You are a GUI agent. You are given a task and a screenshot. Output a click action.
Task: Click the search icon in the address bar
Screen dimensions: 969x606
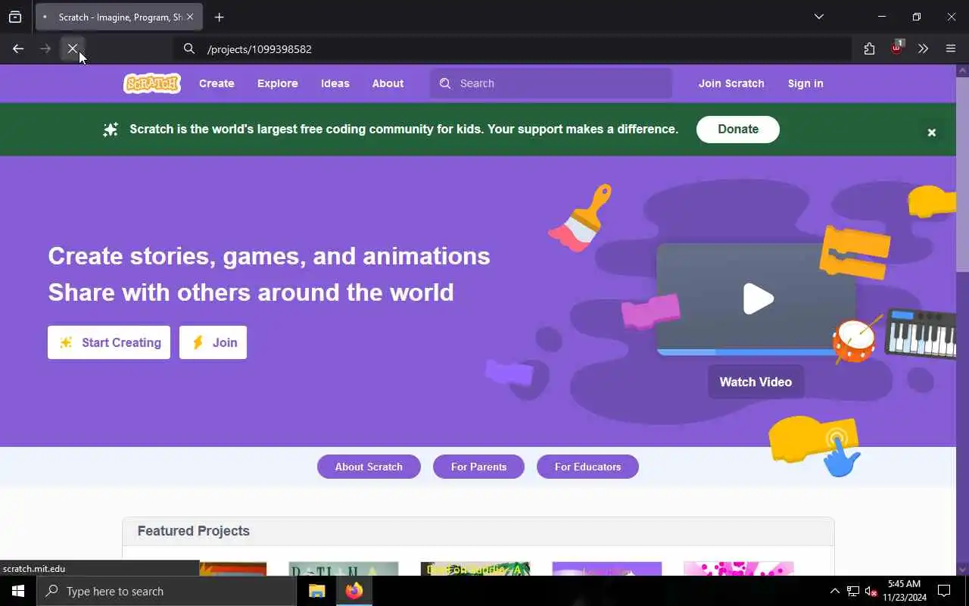(x=189, y=48)
